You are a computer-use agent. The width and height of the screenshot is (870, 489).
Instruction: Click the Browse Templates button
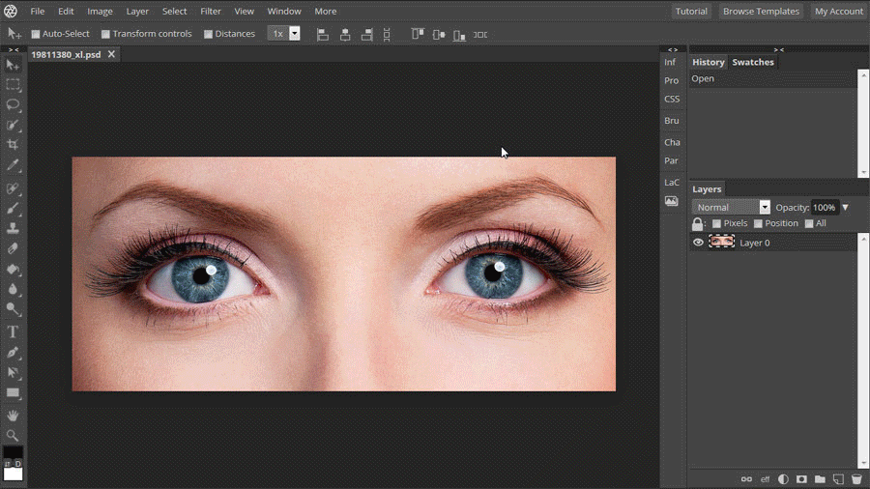point(761,12)
